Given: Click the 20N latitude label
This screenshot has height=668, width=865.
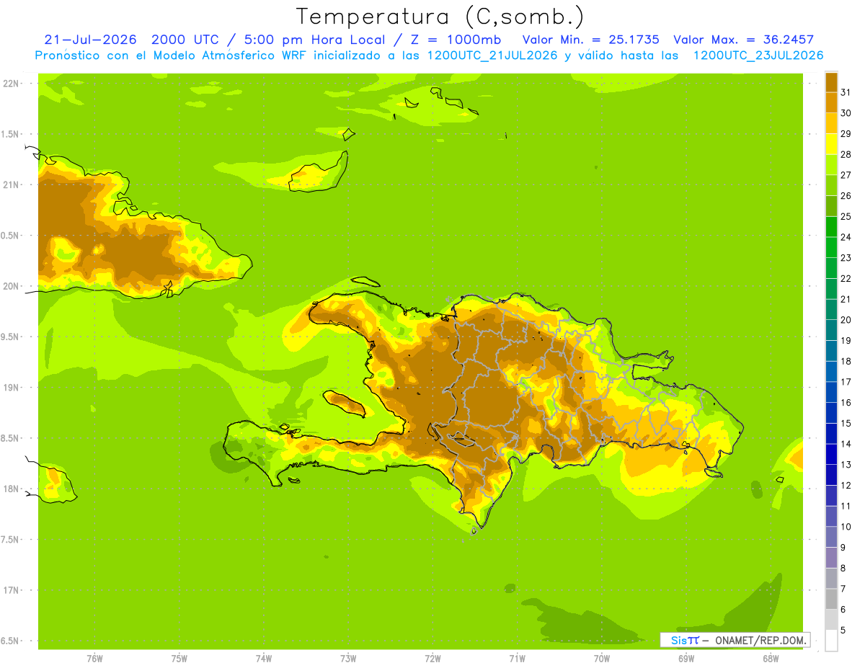Looking at the screenshot, I should [x=11, y=286].
